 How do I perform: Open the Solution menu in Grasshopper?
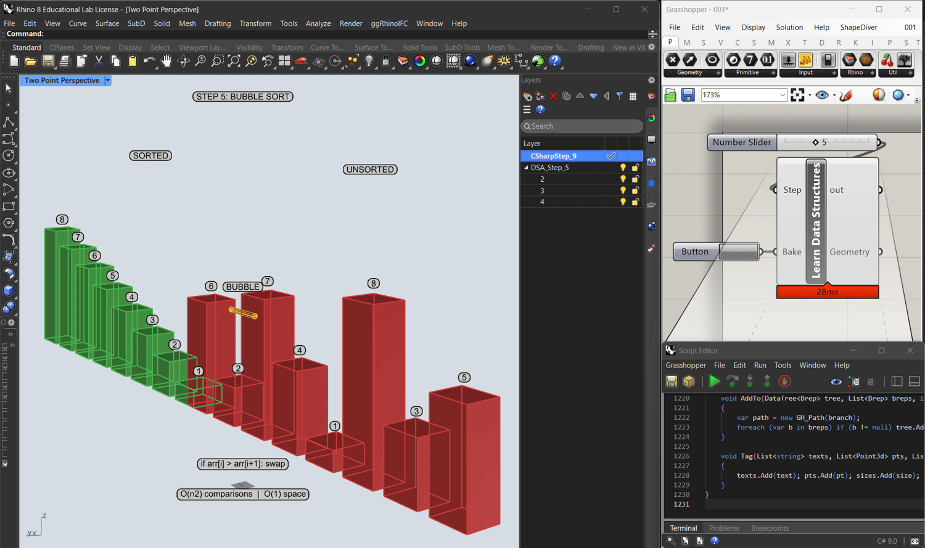pos(789,27)
